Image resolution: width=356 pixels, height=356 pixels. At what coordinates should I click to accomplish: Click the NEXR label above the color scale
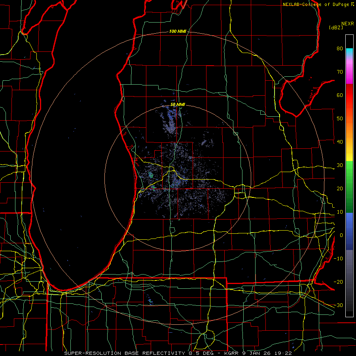[347, 24]
